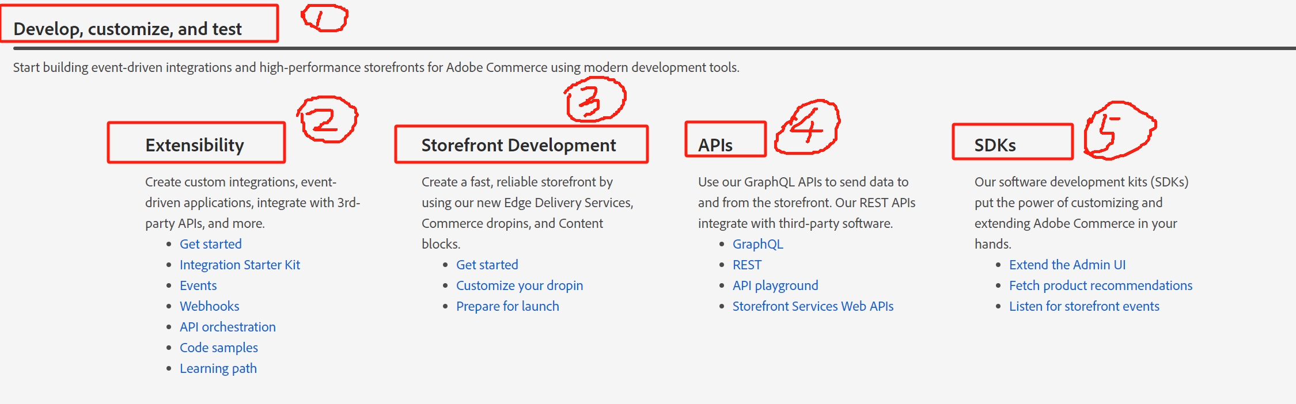Open the Fetch product recommendations link
Image resolution: width=1296 pixels, height=404 pixels.
click(1100, 285)
